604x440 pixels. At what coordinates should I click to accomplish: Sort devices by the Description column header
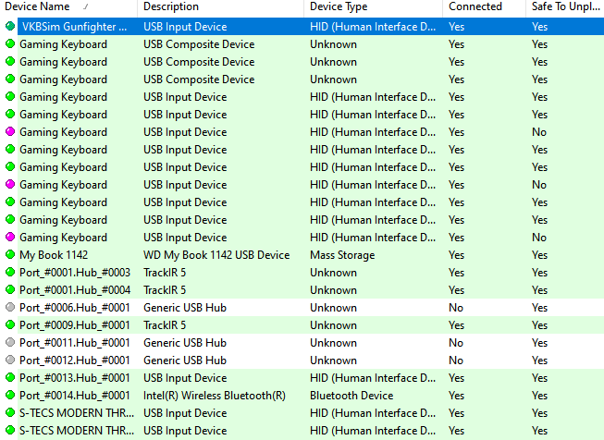pos(171,7)
